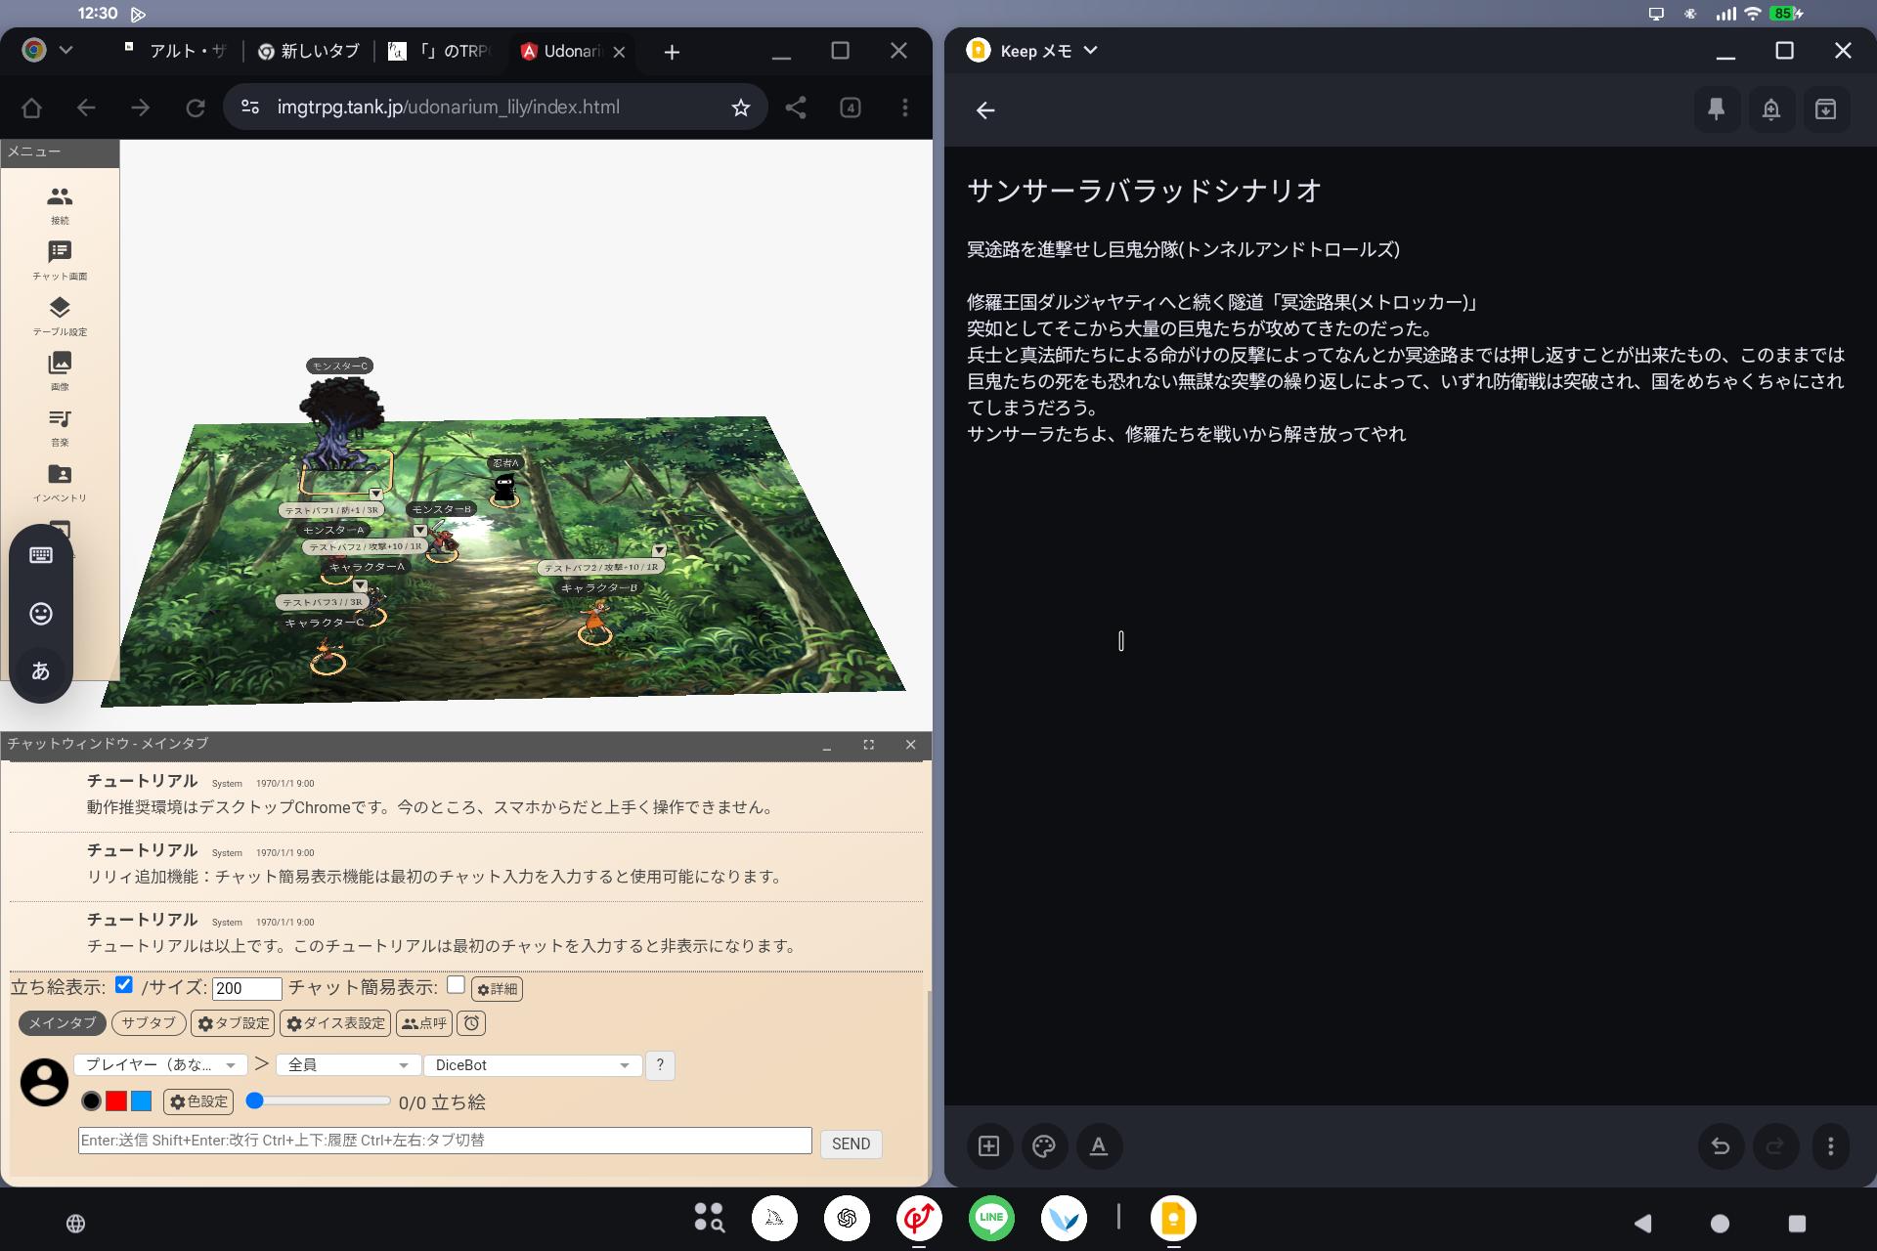Click the alarm clock icon in chat
Screen dimensions: 1877x1251
[x=472, y=1023]
